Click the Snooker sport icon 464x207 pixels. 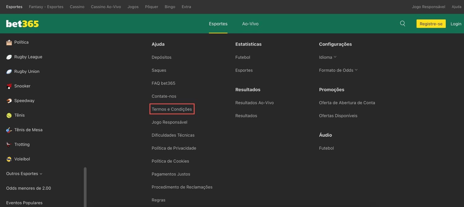tap(9, 86)
